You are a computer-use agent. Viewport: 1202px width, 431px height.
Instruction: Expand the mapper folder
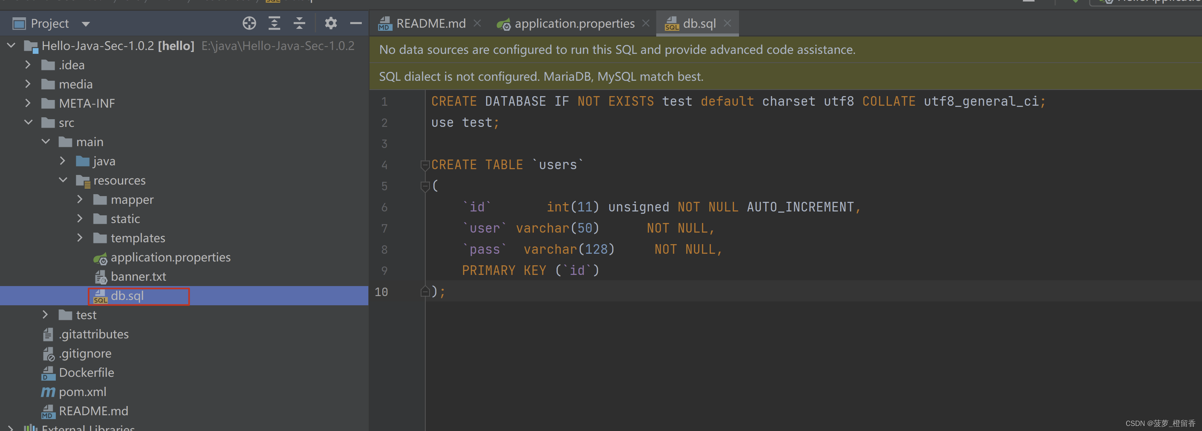[x=80, y=200]
